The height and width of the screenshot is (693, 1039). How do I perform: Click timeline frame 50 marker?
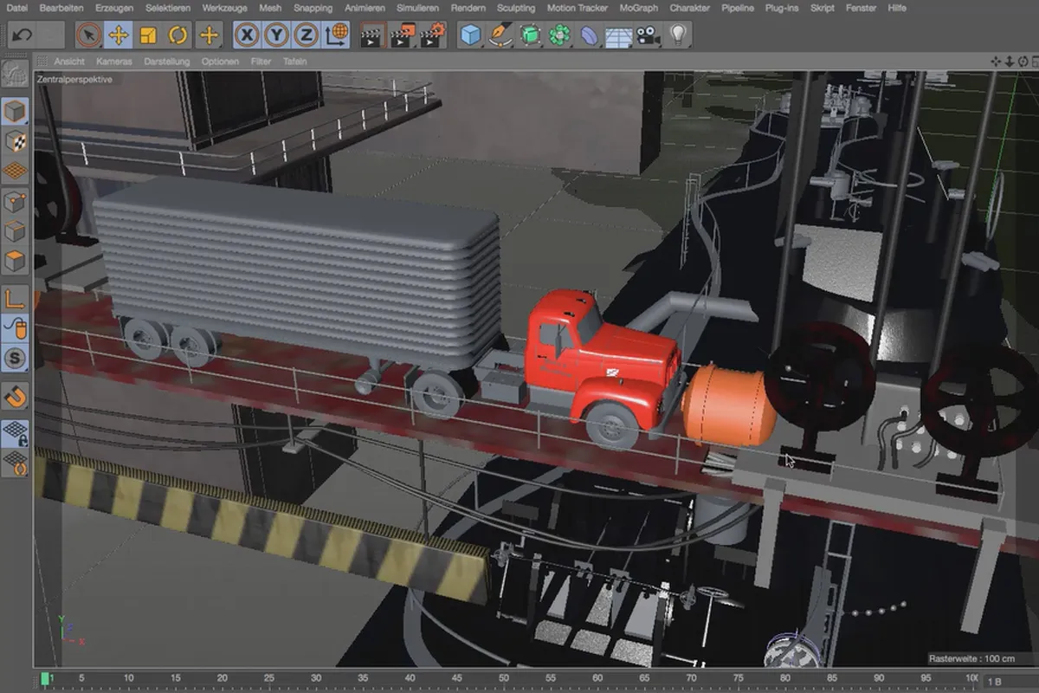click(455, 678)
